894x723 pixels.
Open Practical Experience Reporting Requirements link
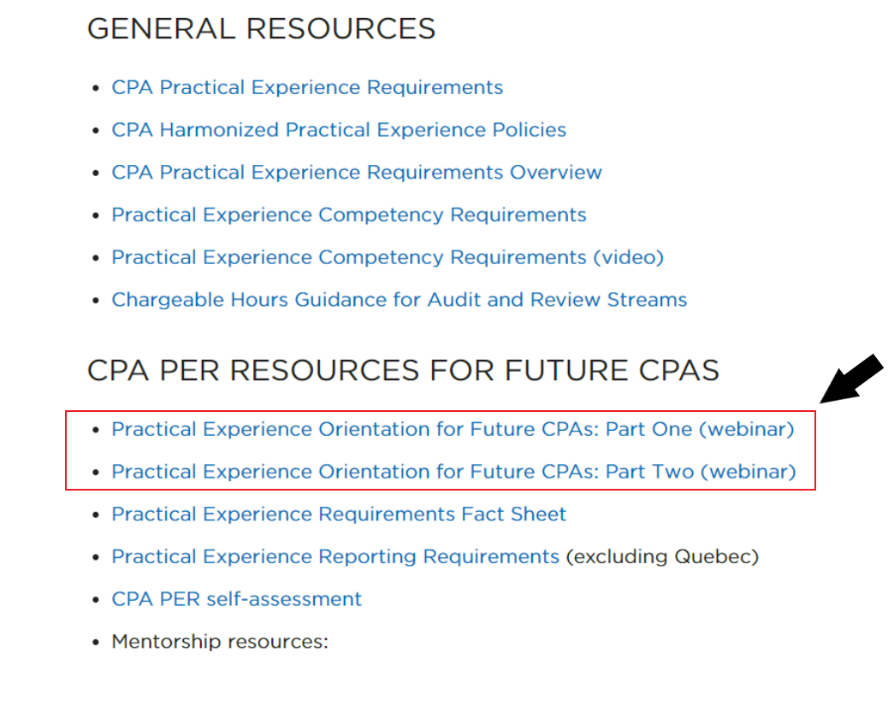[335, 557]
